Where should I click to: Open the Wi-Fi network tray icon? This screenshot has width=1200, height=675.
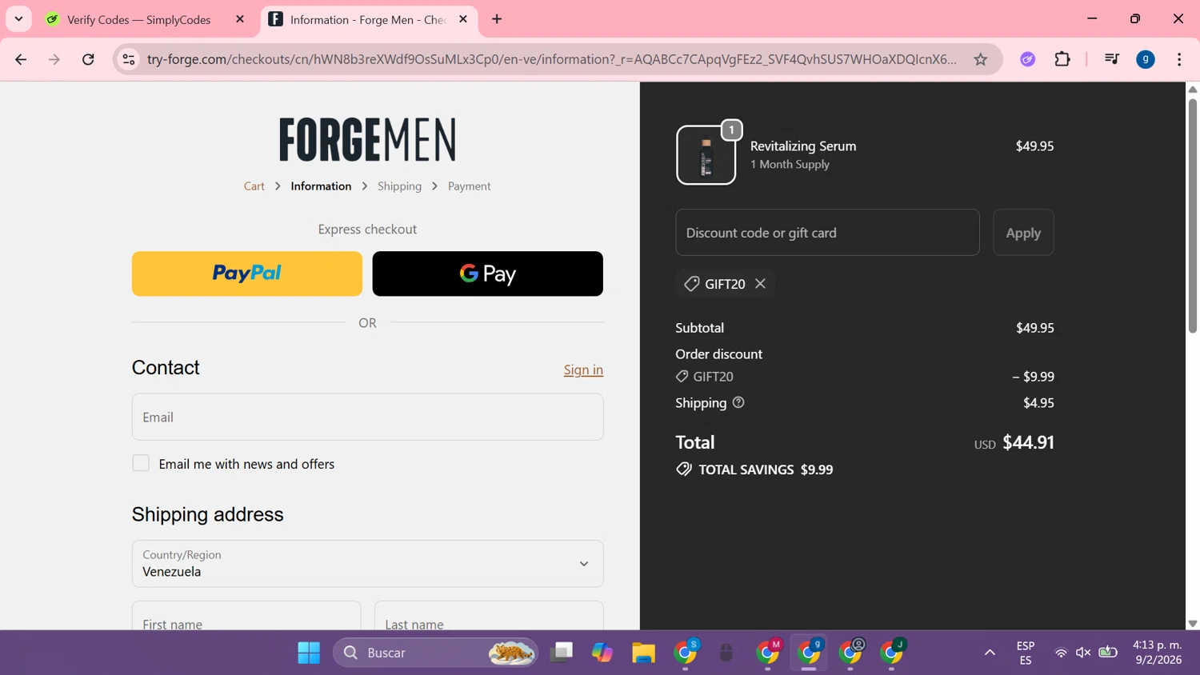(1061, 653)
